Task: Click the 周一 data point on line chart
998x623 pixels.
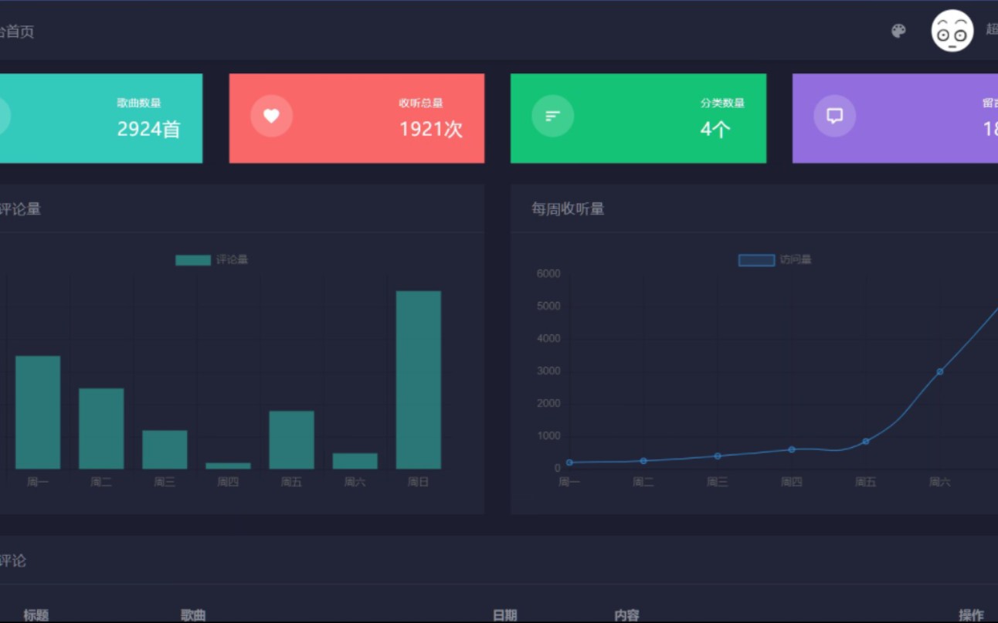Action: pyautogui.click(x=569, y=462)
